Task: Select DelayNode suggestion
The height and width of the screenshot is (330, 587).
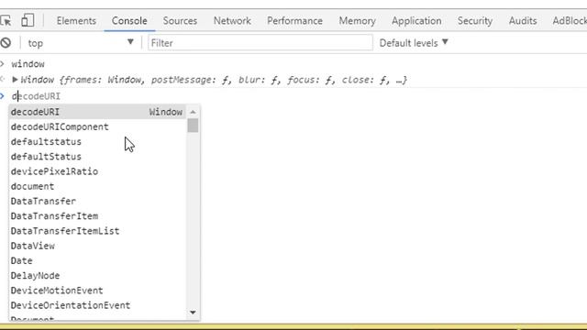Action: [x=97, y=275]
